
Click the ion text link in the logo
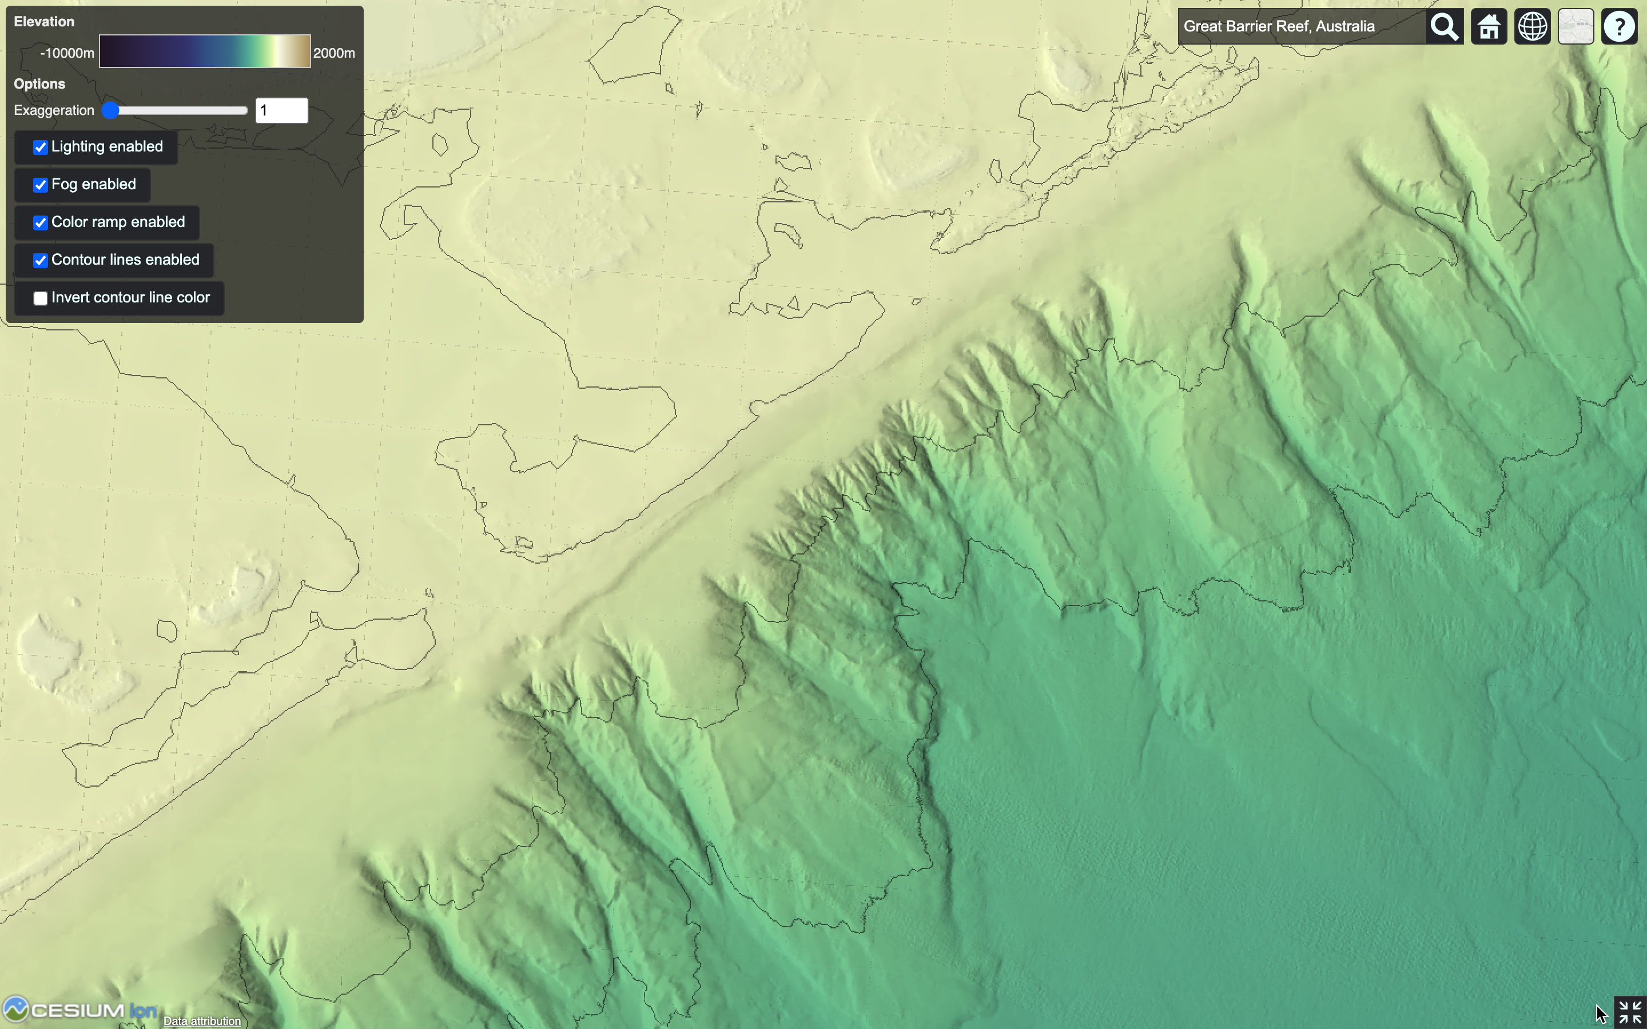pyautogui.click(x=142, y=1011)
